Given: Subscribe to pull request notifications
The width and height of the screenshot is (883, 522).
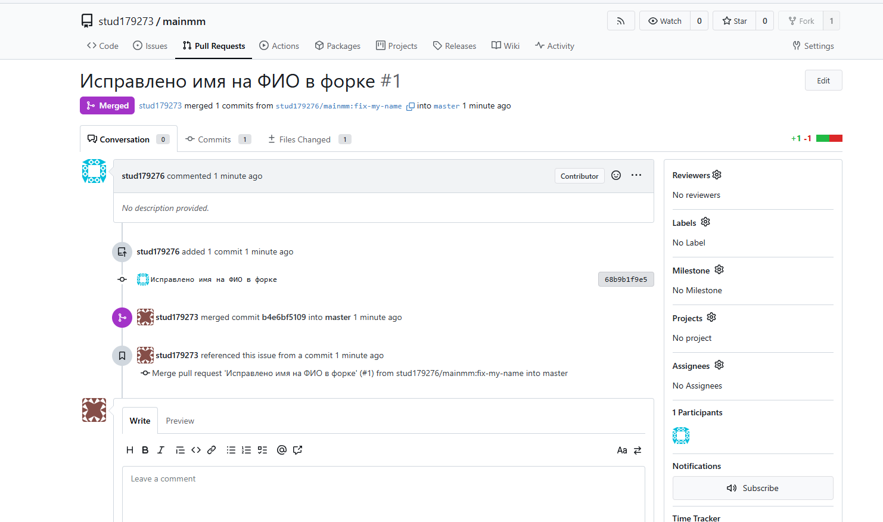Looking at the screenshot, I should 753,488.
